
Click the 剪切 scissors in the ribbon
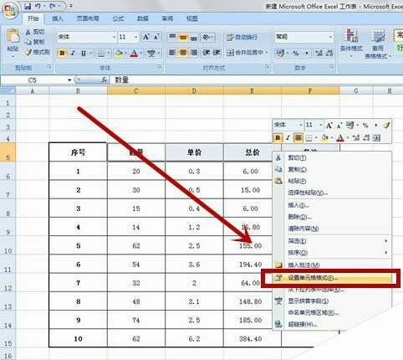click(34, 32)
